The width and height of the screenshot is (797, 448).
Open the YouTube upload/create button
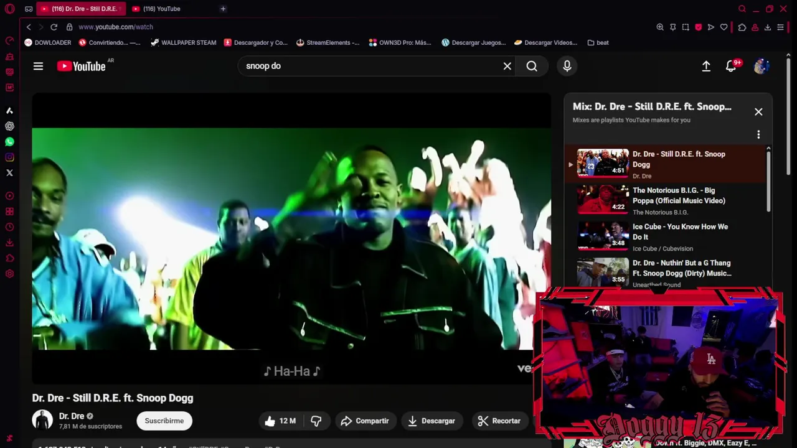click(x=706, y=66)
